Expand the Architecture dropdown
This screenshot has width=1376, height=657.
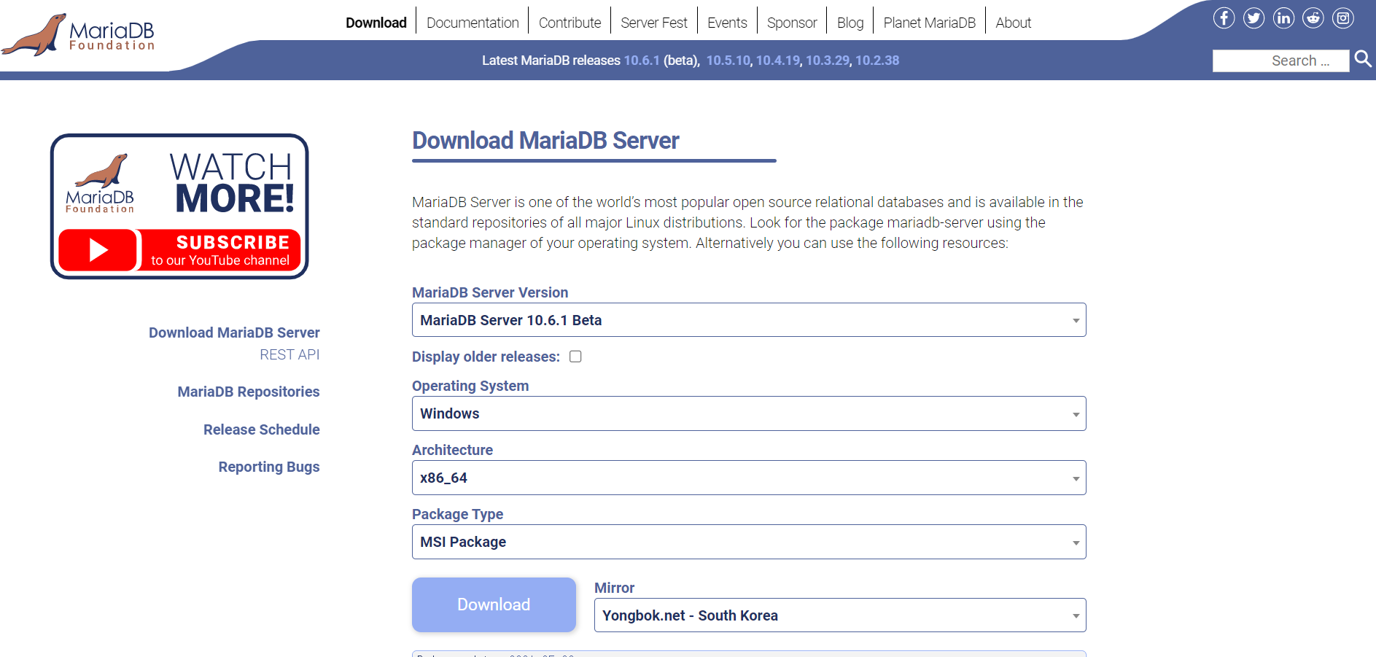tap(749, 478)
